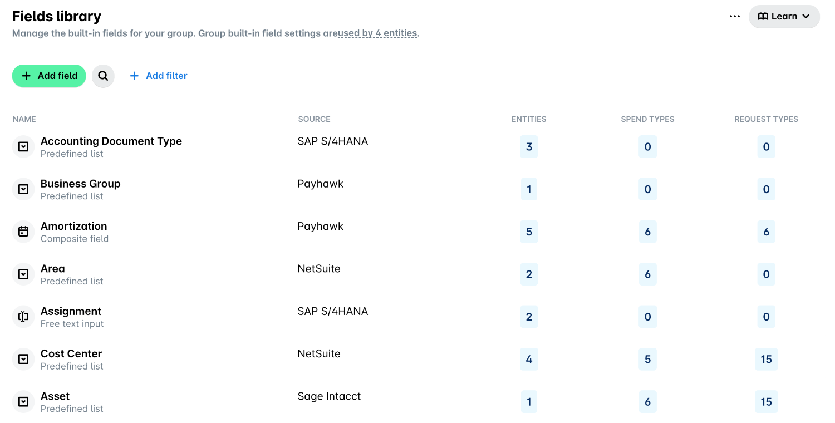
Task: Click the 'Composite field' subtitle under Amortization
Action: [x=75, y=239]
